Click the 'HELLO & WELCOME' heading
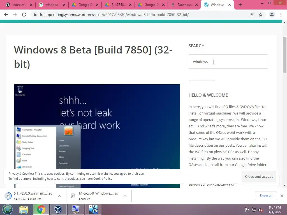Screen dimensions: 287x215 click(208, 95)
